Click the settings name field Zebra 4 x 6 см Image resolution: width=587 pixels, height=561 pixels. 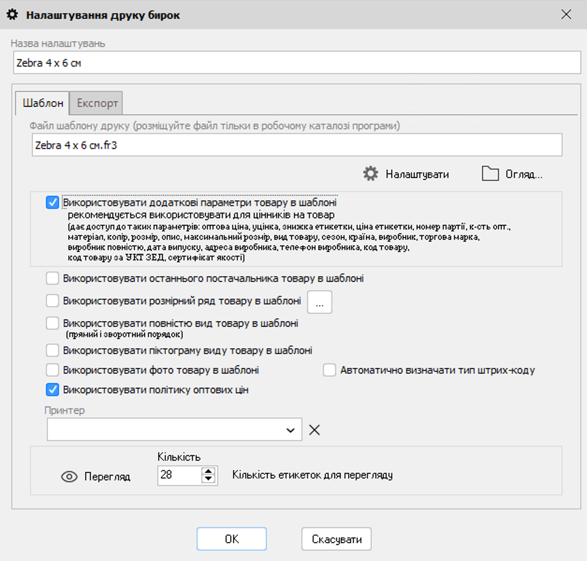[x=297, y=63]
